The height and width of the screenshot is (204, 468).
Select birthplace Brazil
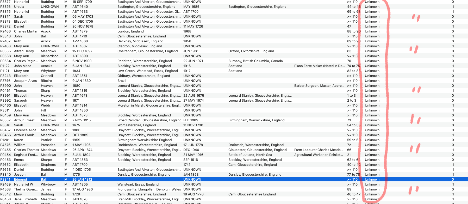tap(122, 81)
